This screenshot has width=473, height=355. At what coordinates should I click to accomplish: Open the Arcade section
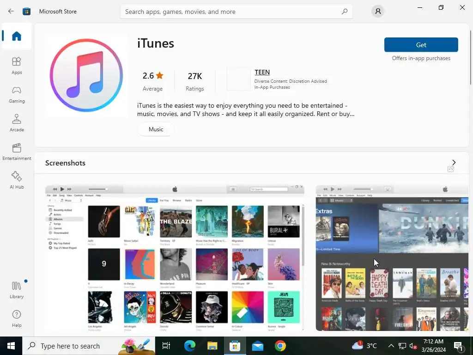point(17,123)
